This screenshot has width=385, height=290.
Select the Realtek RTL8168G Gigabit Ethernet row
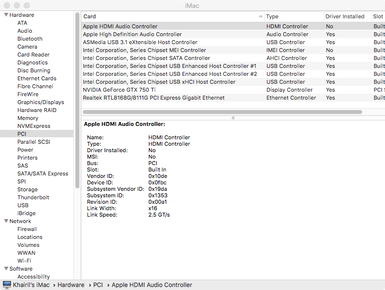(153, 98)
